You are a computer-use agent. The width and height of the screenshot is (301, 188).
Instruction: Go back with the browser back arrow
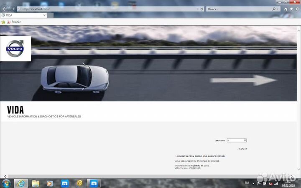click(5, 9)
